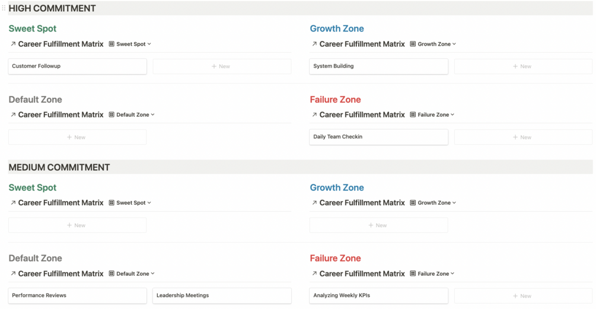Click table view icon for Medium Commitment Sweet Spot
Viewport: 596px width, 309px height.
[111, 203]
